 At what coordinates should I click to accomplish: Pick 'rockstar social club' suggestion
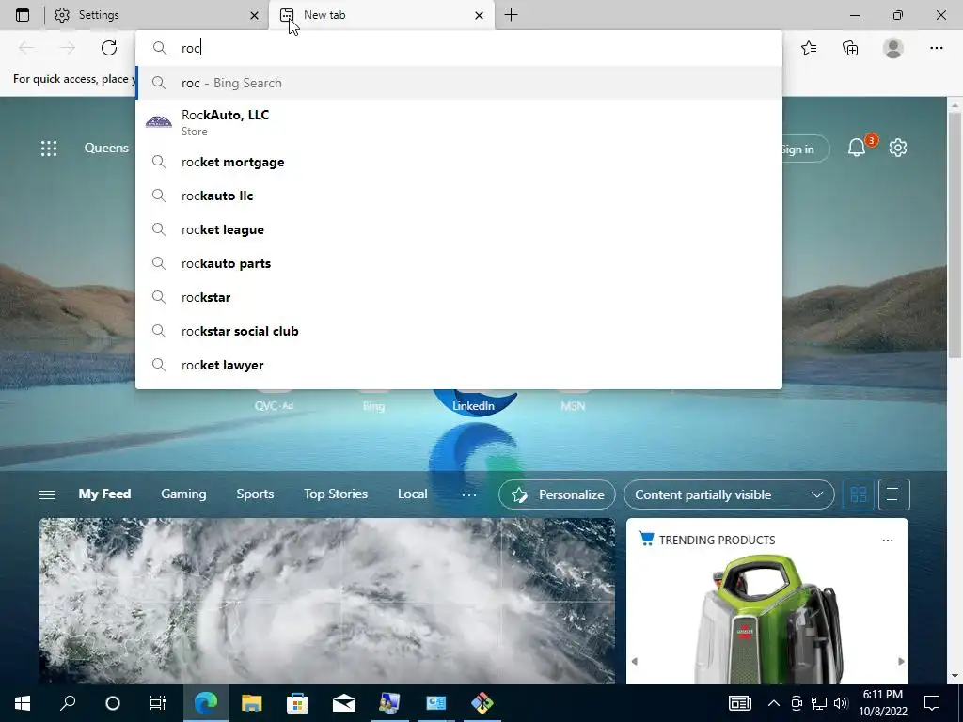point(458,331)
